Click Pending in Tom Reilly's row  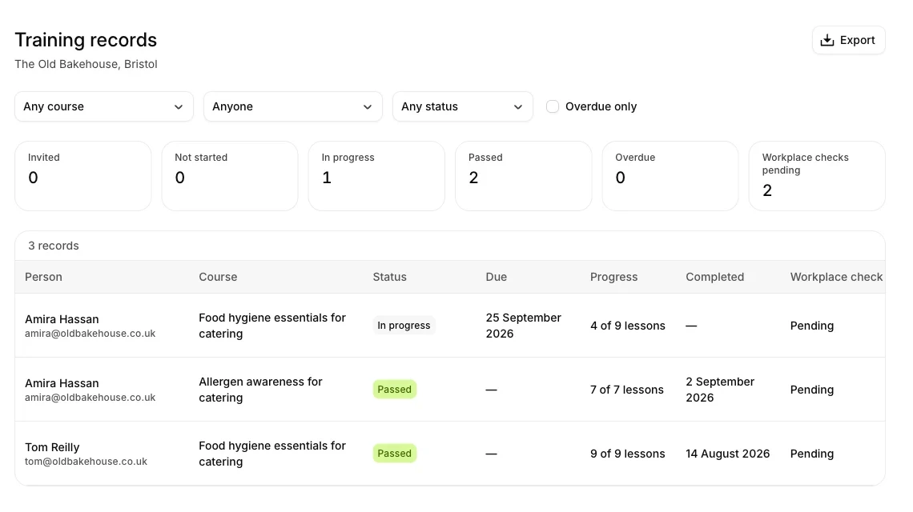811,454
